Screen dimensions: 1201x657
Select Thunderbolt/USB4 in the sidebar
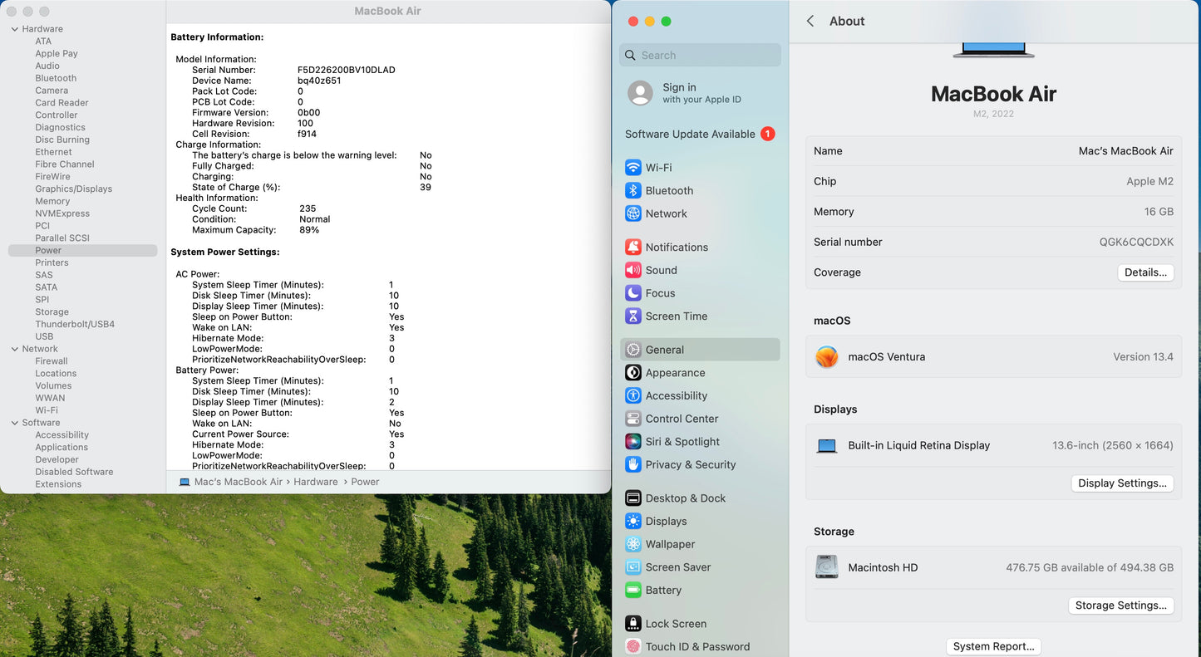pyautogui.click(x=75, y=324)
